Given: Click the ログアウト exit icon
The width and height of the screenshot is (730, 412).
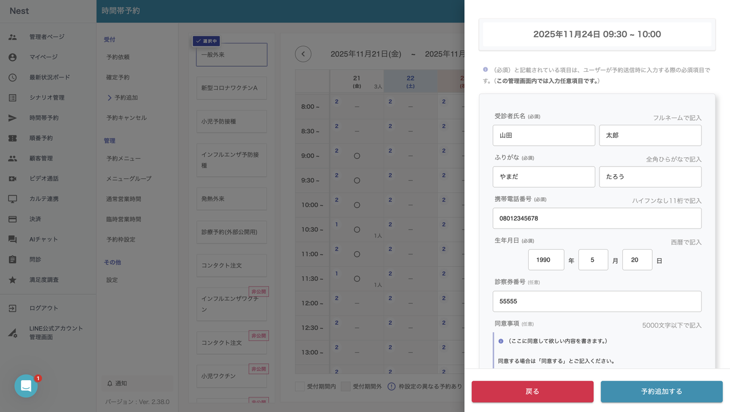Looking at the screenshot, I should (13, 308).
